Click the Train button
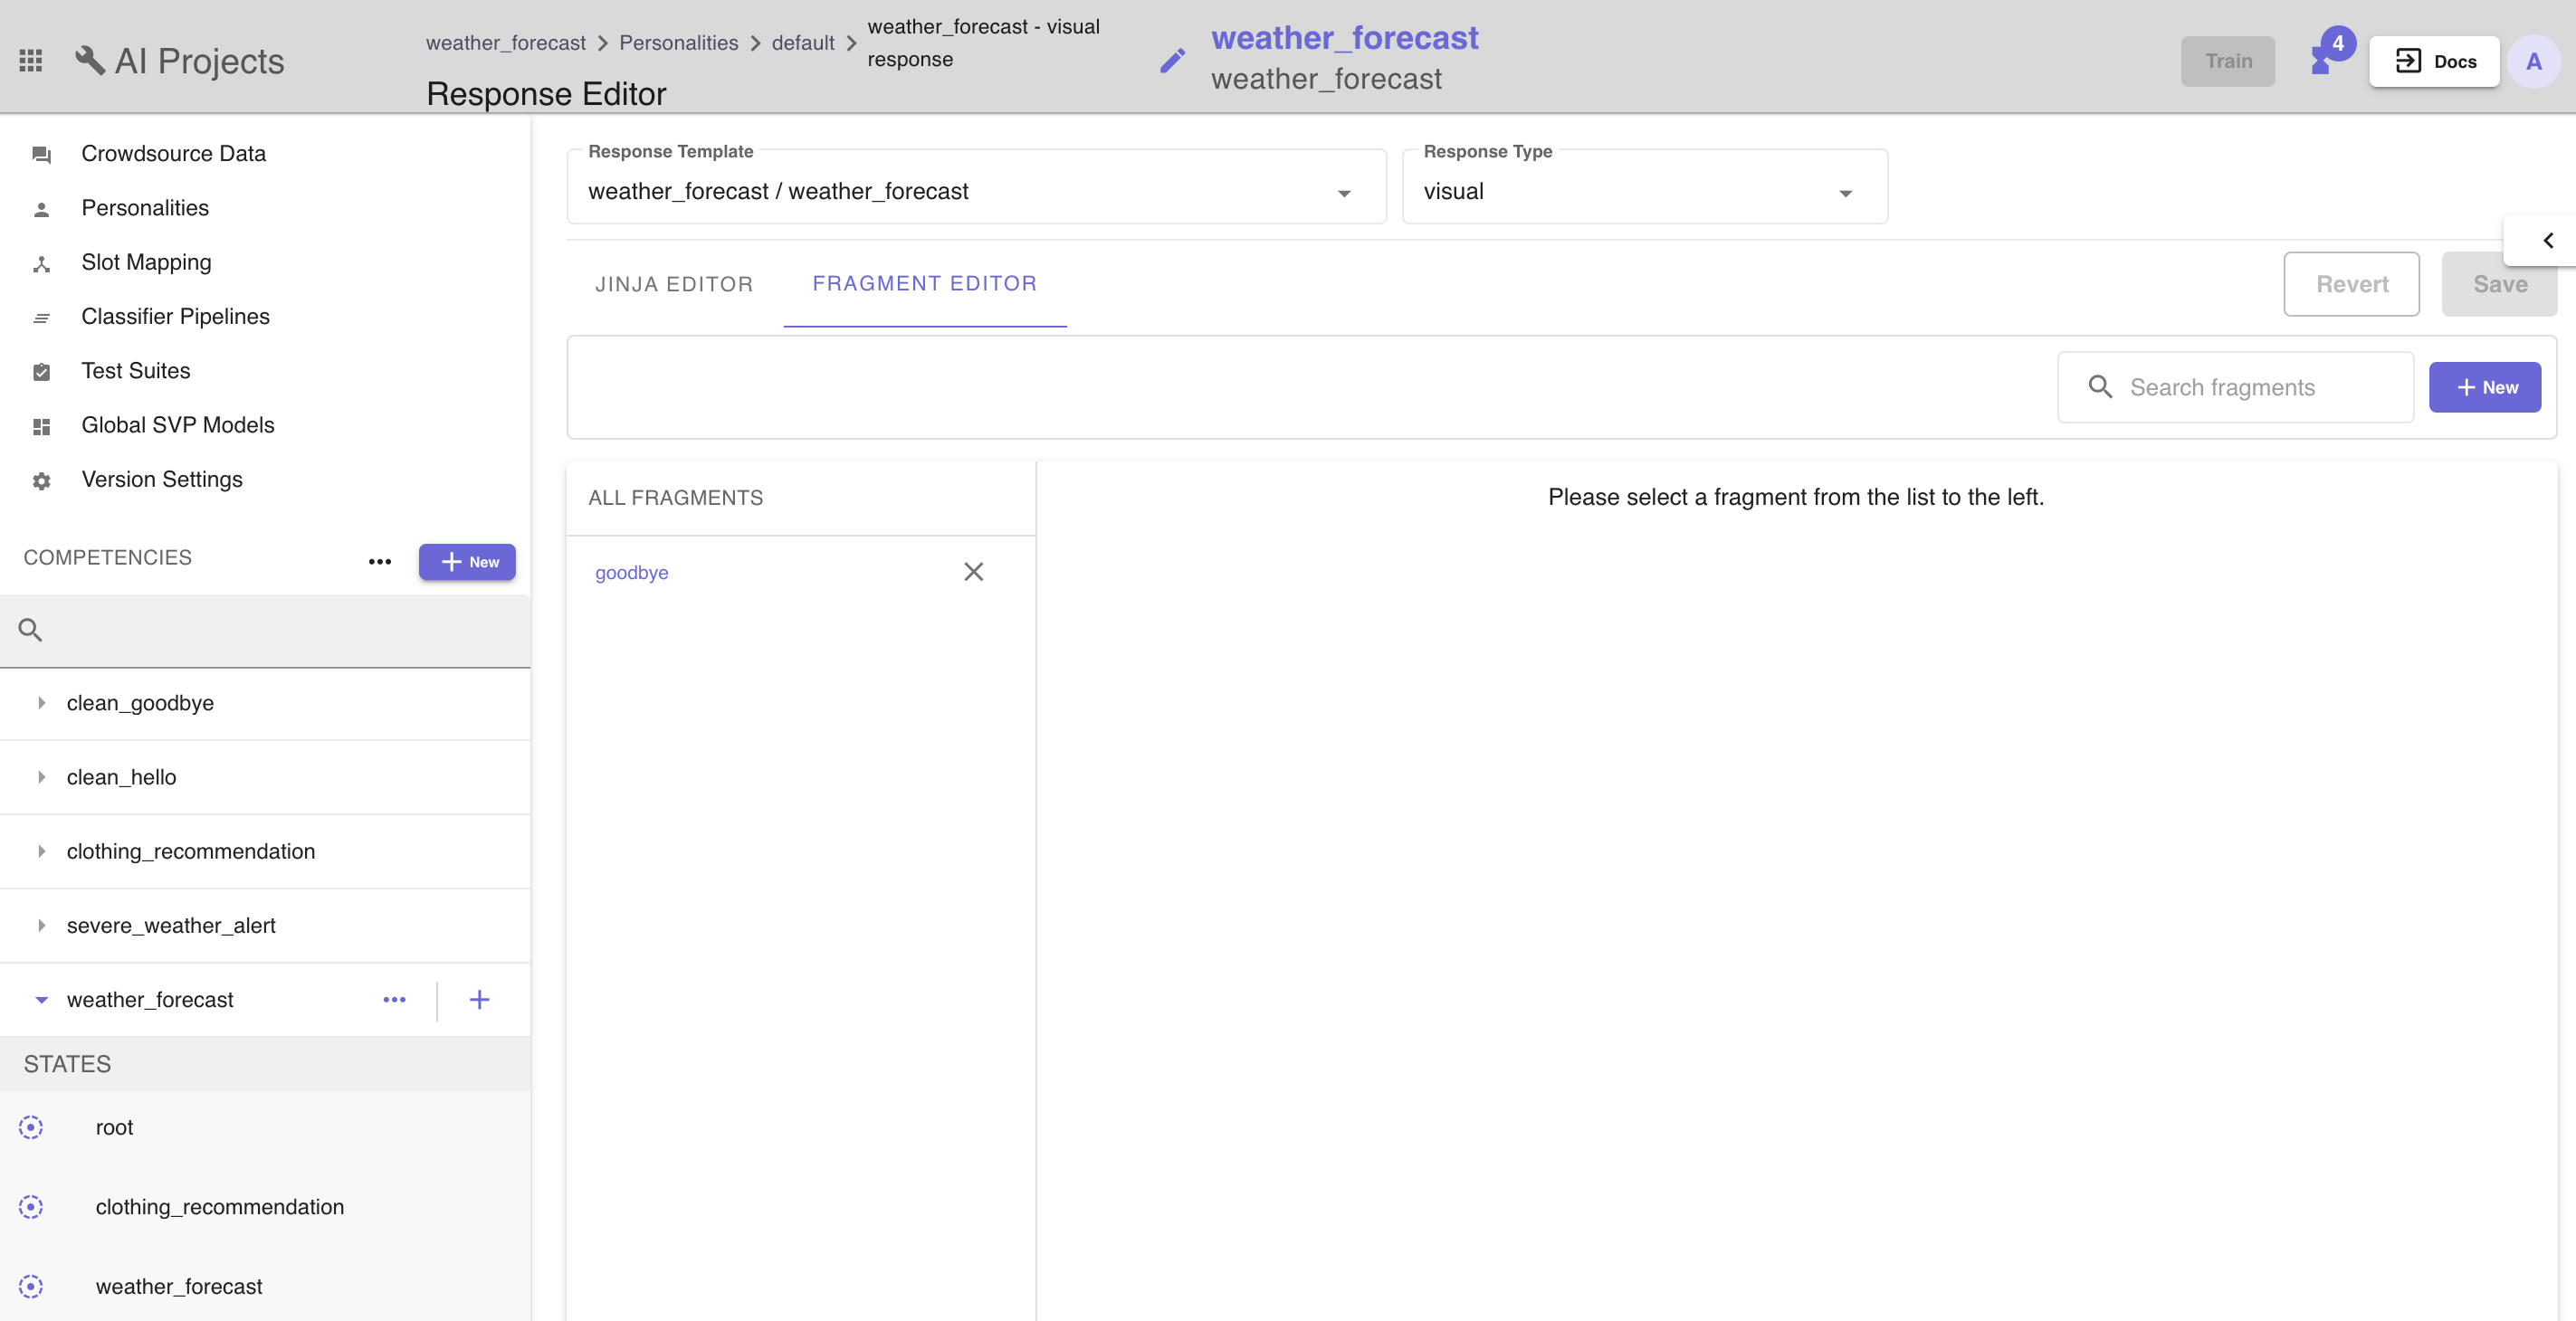The height and width of the screenshot is (1321, 2576). (x=2227, y=61)
